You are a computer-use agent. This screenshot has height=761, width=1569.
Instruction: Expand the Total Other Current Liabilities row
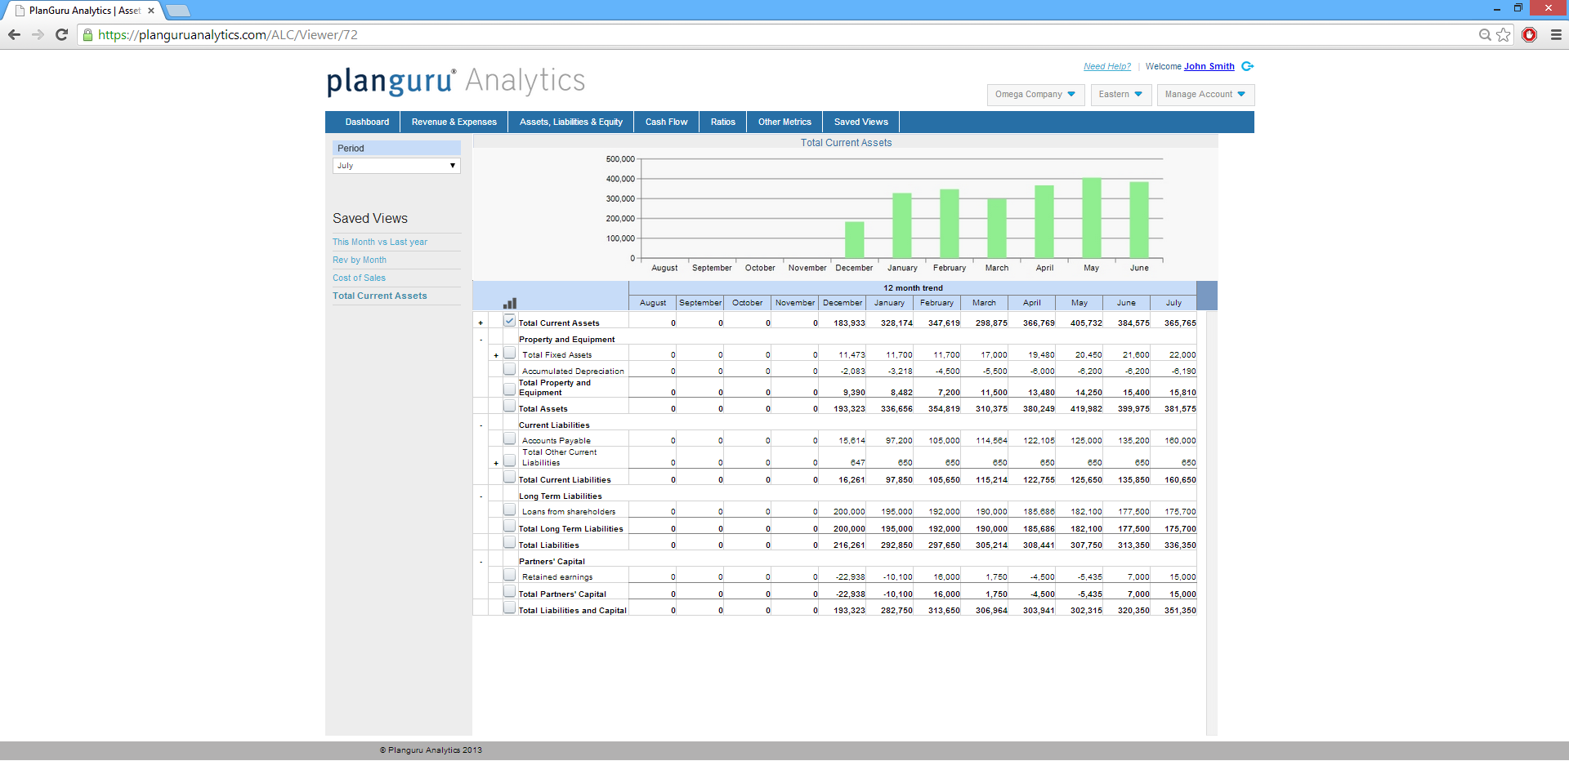pyautogui.click(x=496, y=463)
